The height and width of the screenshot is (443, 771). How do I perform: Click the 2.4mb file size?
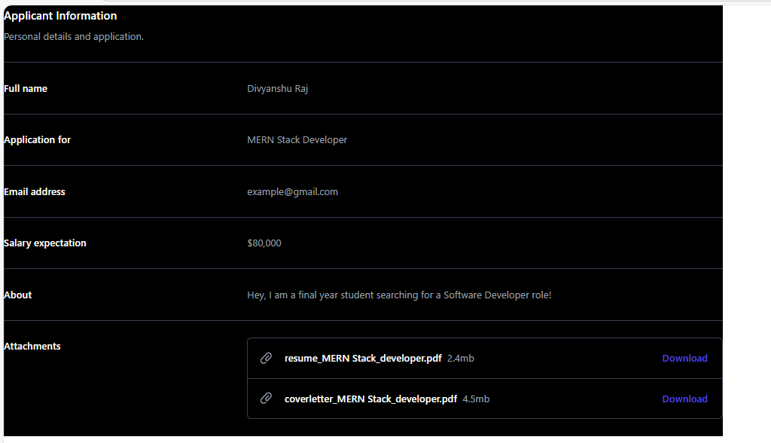click(x=461, y=359)
